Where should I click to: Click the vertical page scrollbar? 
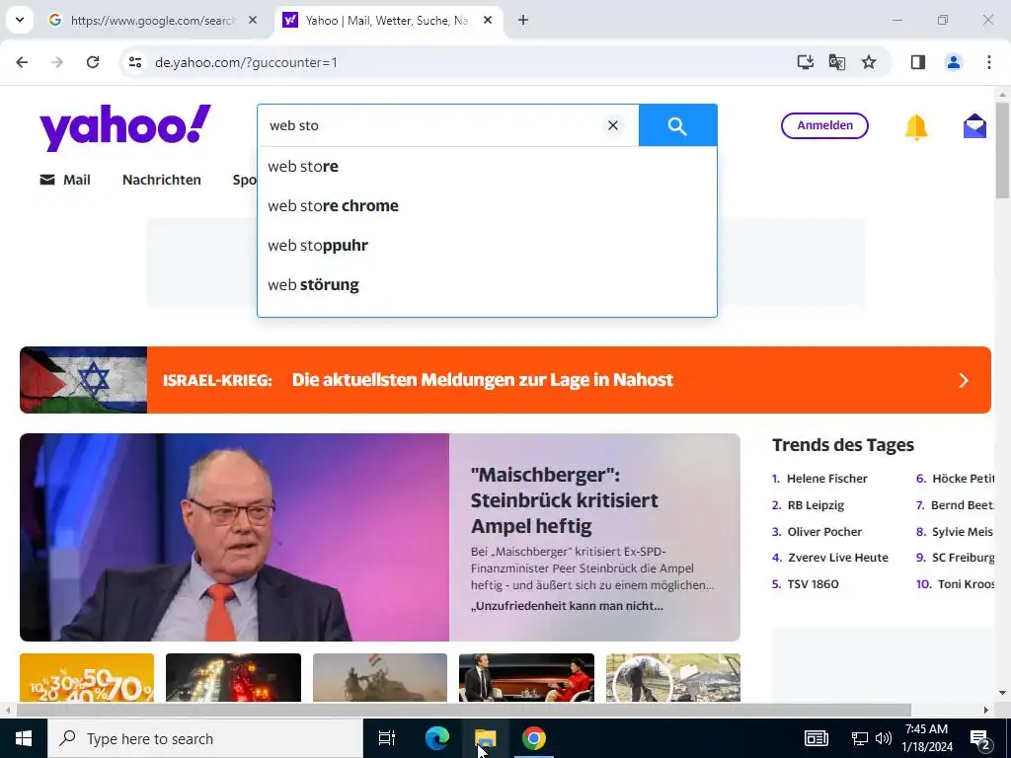click(x=1002, y=150)
